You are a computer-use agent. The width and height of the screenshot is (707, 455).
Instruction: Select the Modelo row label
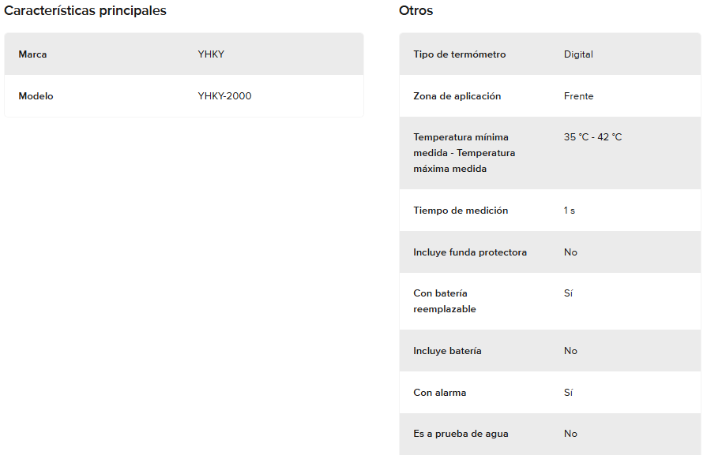pos(36,96)
